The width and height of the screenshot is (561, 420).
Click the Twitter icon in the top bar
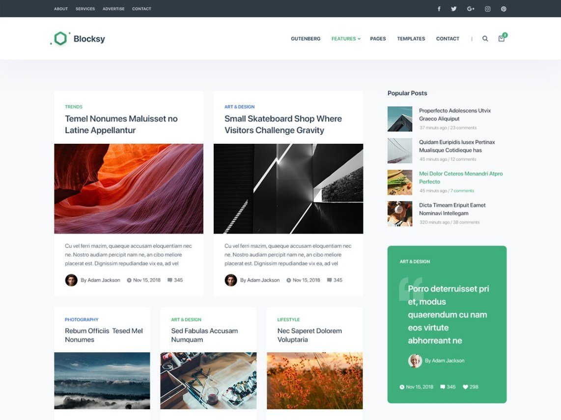[x=453, y=8]
